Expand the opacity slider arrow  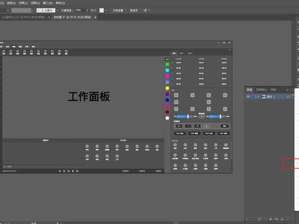(x=87, y=10)
